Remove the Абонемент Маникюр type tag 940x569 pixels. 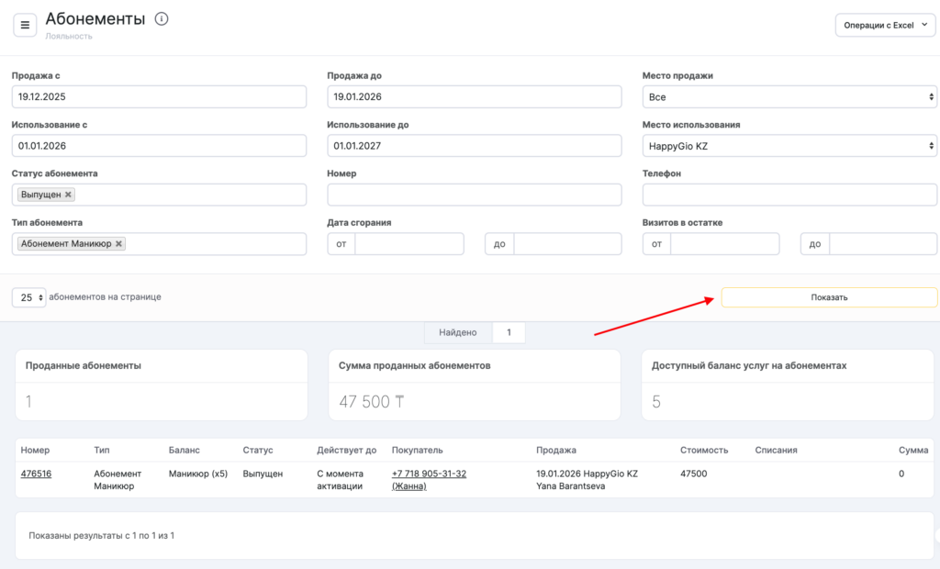pos(119,244)
